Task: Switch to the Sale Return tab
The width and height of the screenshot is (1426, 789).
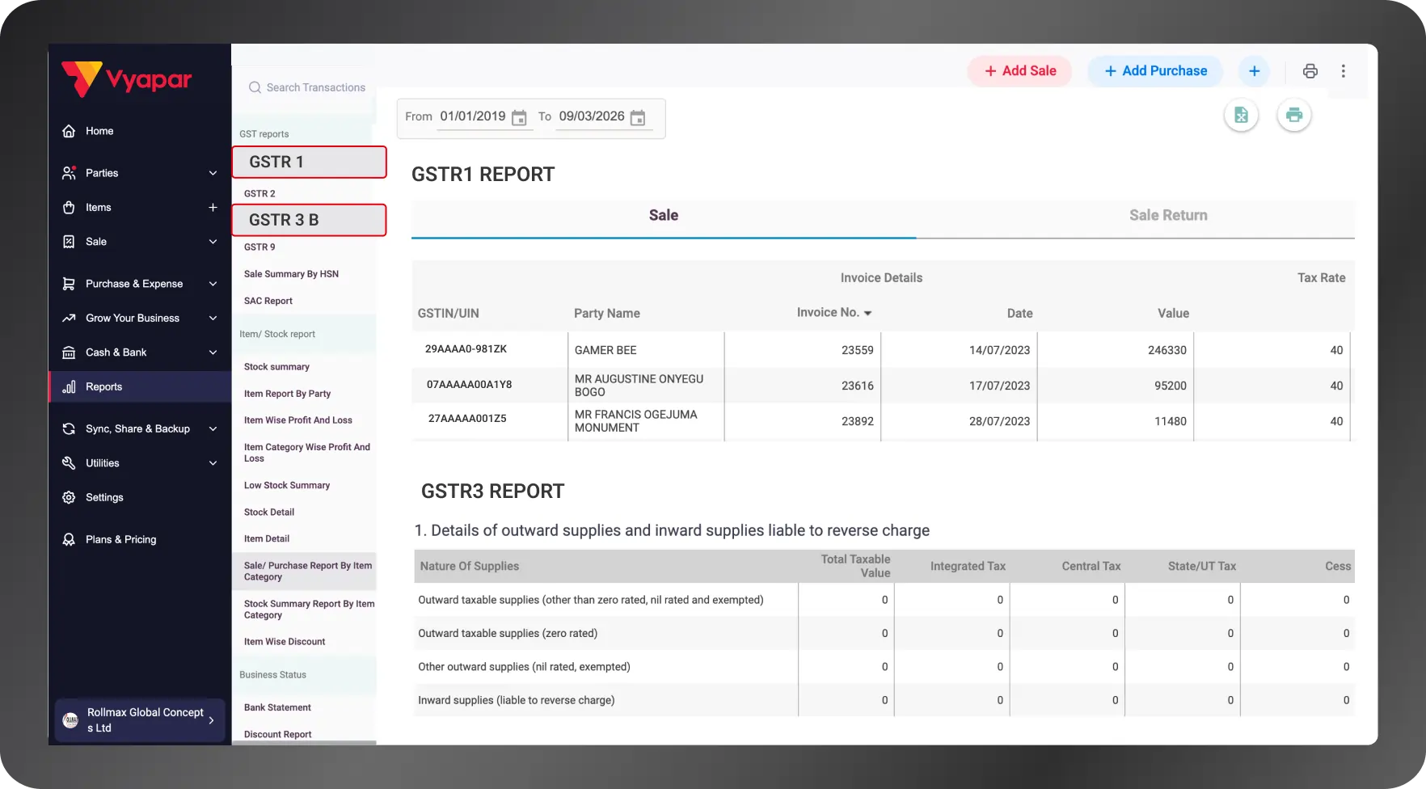Action: pos(1168,215)
